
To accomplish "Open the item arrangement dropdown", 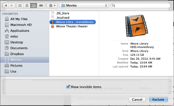I will pyautogui.click(x=52, y=6).
